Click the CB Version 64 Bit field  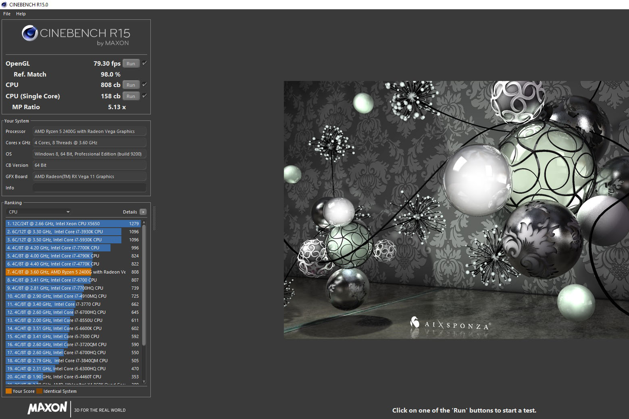point(90,165)
